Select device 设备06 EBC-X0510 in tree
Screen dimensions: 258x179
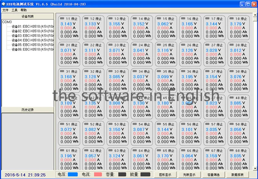click(x=33, y=49)
